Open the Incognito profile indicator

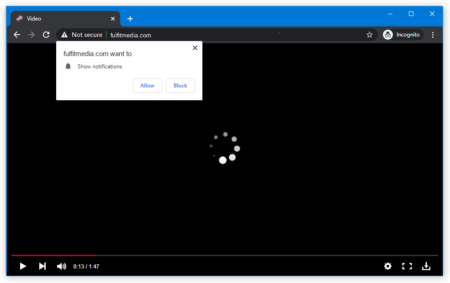pos(401,35)
